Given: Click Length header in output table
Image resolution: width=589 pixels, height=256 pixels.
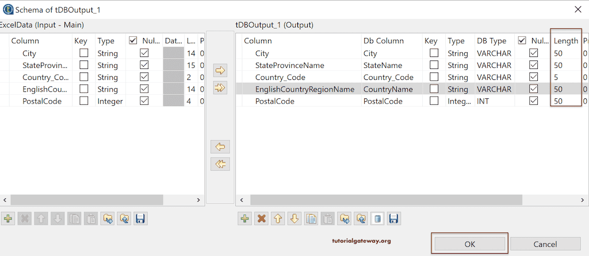Looking at the screenshot, I should (566, 41).
